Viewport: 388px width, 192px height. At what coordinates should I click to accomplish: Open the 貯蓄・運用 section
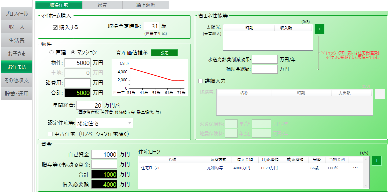(x=16, y=94)
